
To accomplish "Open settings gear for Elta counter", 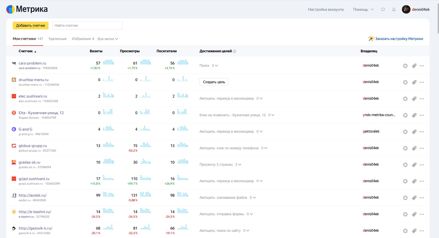I will click(x=405, y=115).
